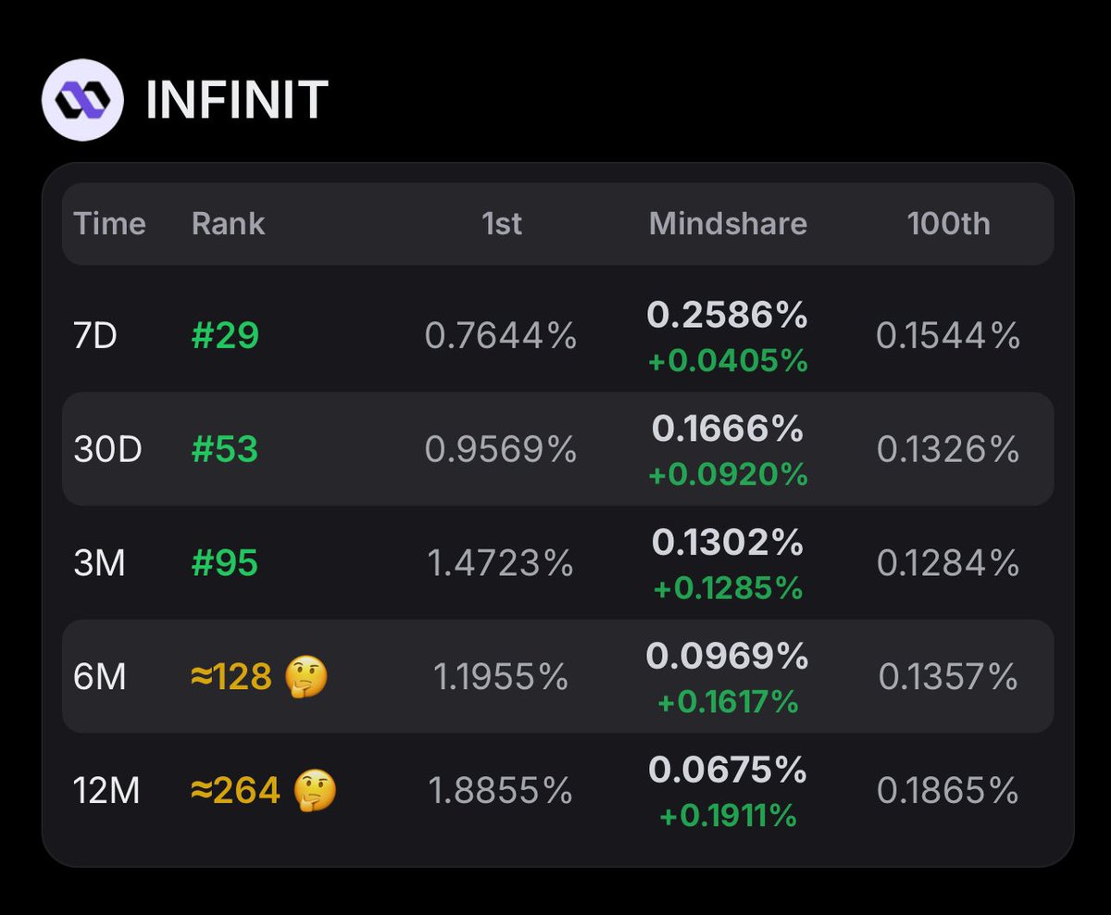The height and width of the screenshot is (915, 1111).
Task: Click the ≈128 rank estimate
Action: (231, 677)
